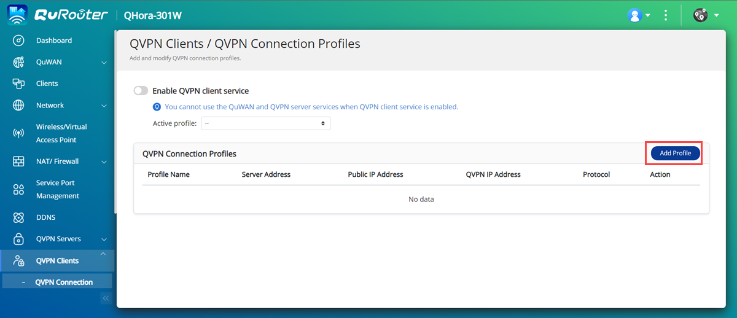Click the info tip icon beside QuWAN notice

(x=157, y=107)
